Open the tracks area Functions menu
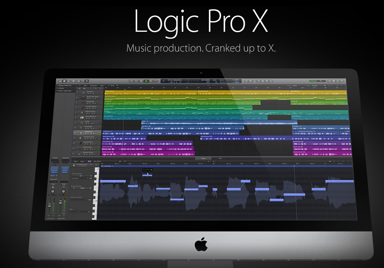This screenshot has width=384, height=268. 93,86
